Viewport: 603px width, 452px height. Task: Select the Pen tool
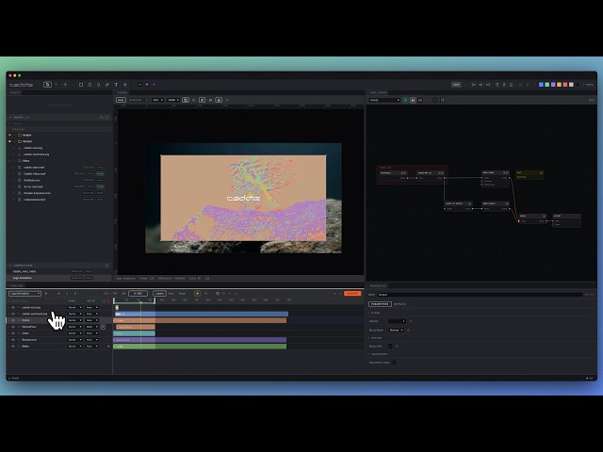pyautogui.click(x=107, y=85)
